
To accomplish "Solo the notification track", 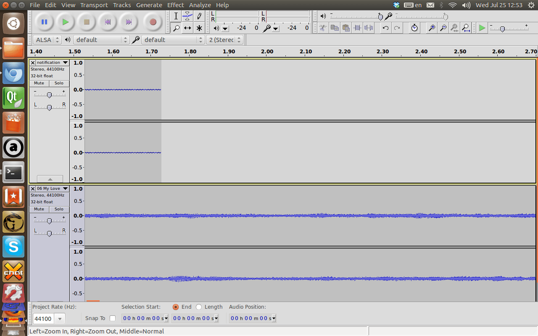I will click(59, 83).
